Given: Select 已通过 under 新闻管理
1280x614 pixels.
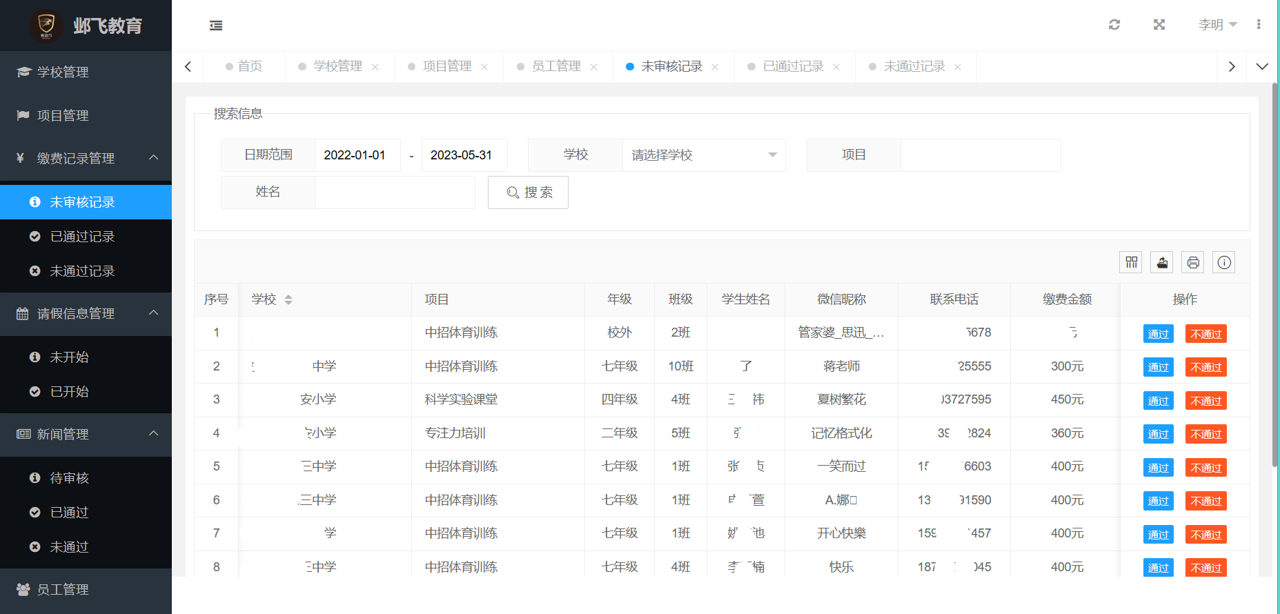Looking at the screenshot, I should [x=86, y=513].
